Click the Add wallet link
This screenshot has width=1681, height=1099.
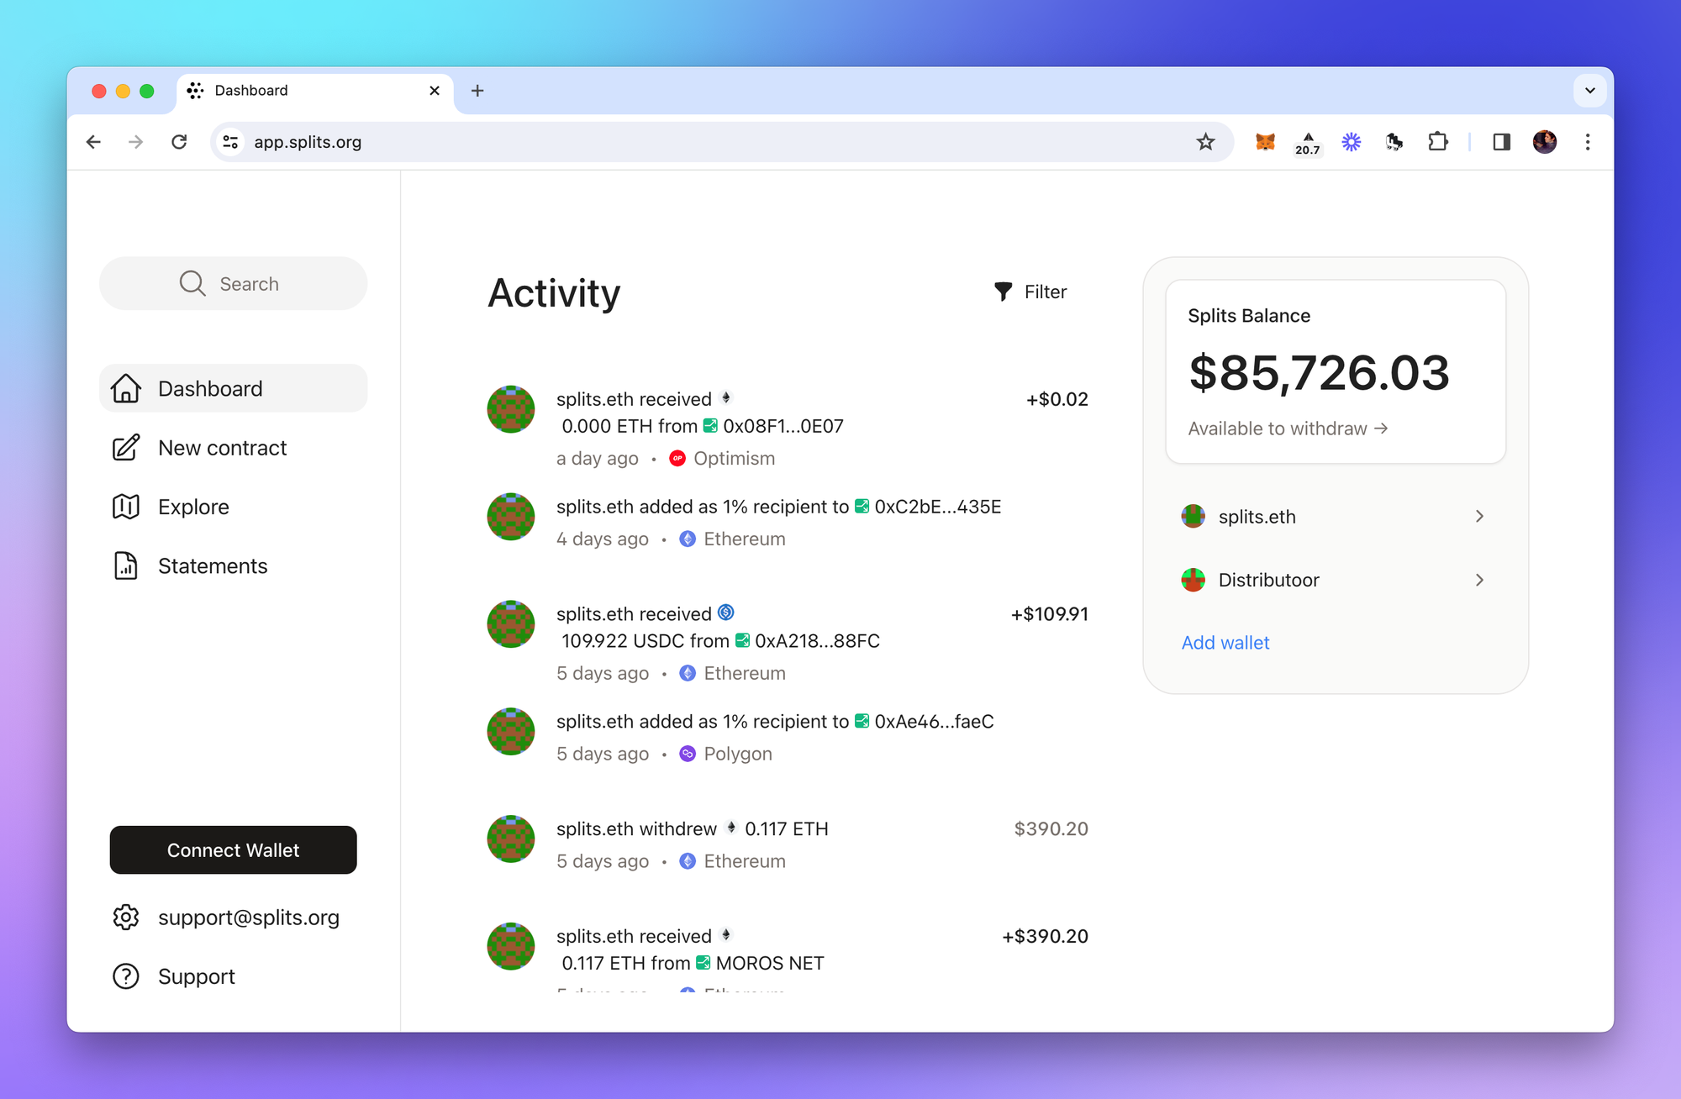click(x=1225, y=643)
